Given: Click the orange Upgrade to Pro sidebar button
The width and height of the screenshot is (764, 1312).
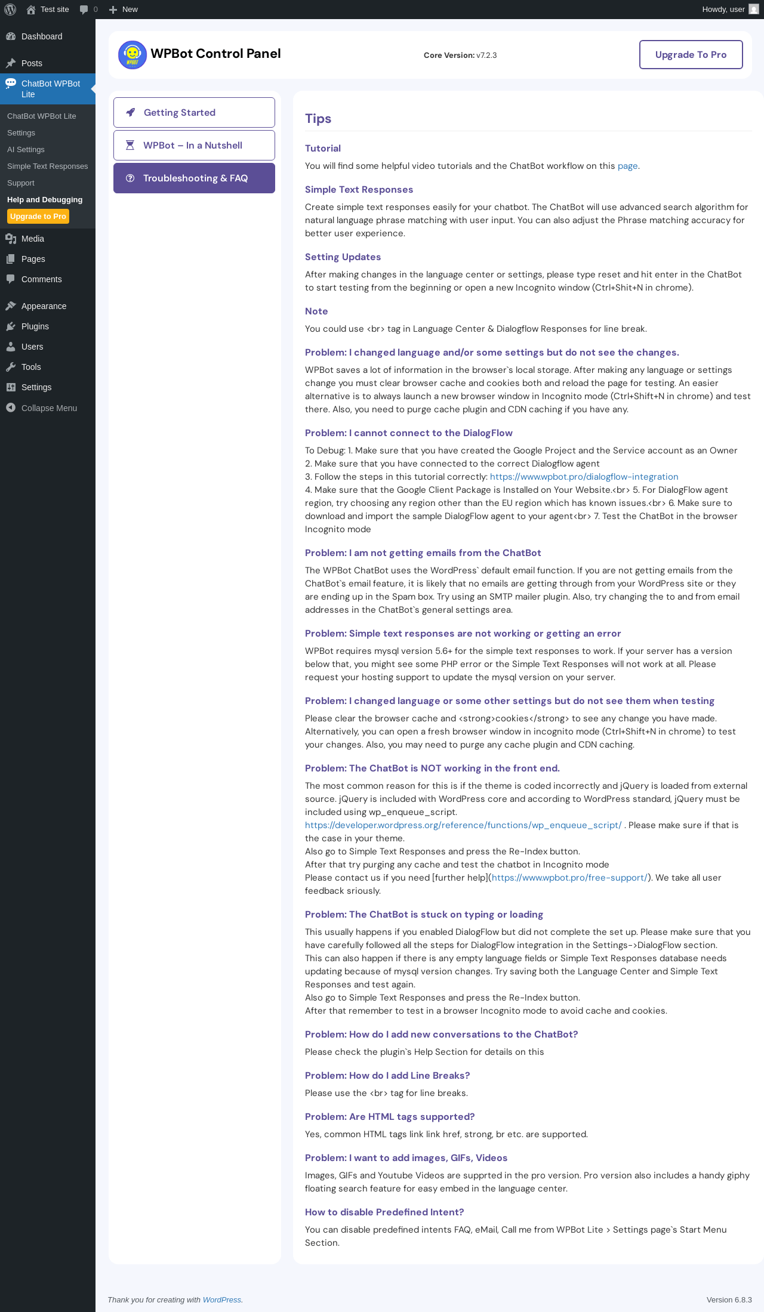Looking at the screenshot, I should pyautogui.click(x=38, y=217).
